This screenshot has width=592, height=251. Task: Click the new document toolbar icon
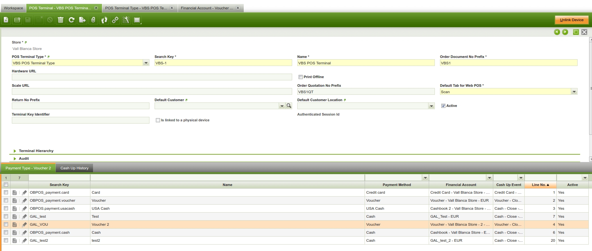click(x=6, y=20)
